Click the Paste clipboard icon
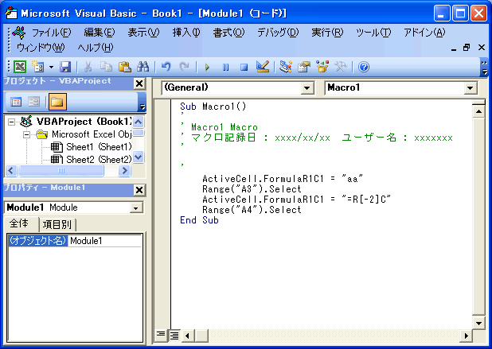 click(124, 67)
